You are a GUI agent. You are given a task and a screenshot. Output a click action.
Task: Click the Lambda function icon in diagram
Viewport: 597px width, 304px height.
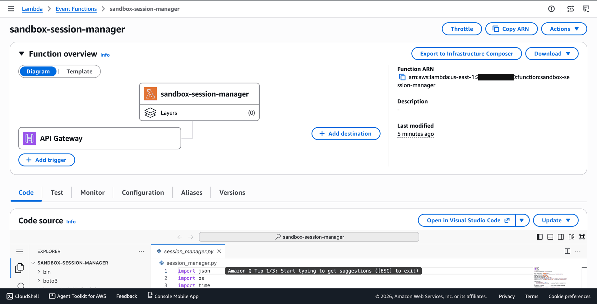click(x=150, y=94)
